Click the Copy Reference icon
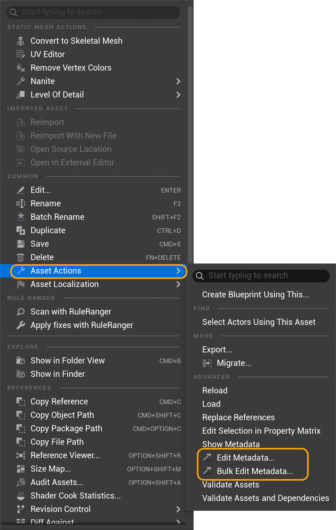336x530 pixels. pyautogui.click(x=20, y=402)
